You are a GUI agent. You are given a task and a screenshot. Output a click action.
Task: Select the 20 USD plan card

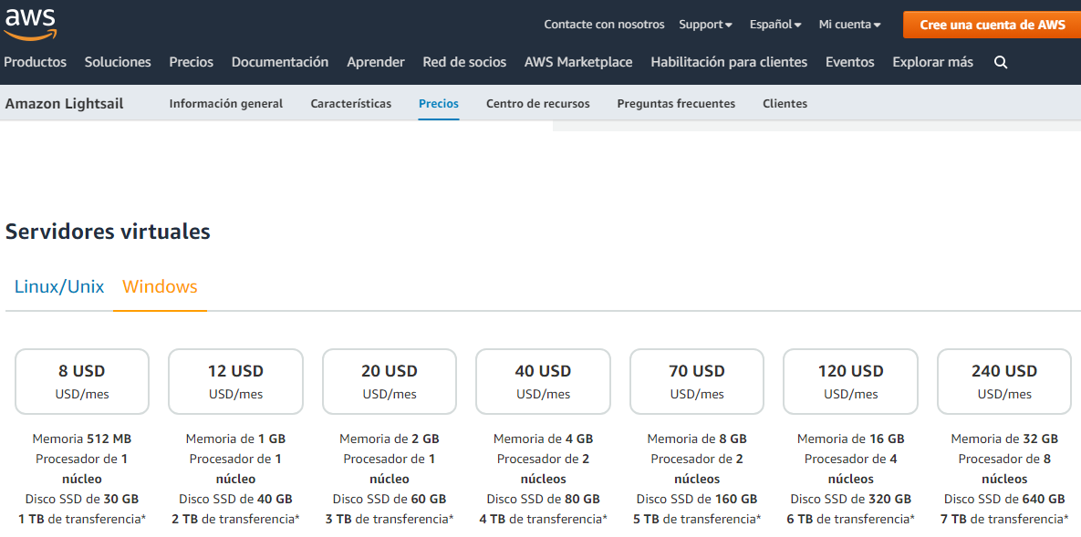pyautogui.click(x=390, y=381)
